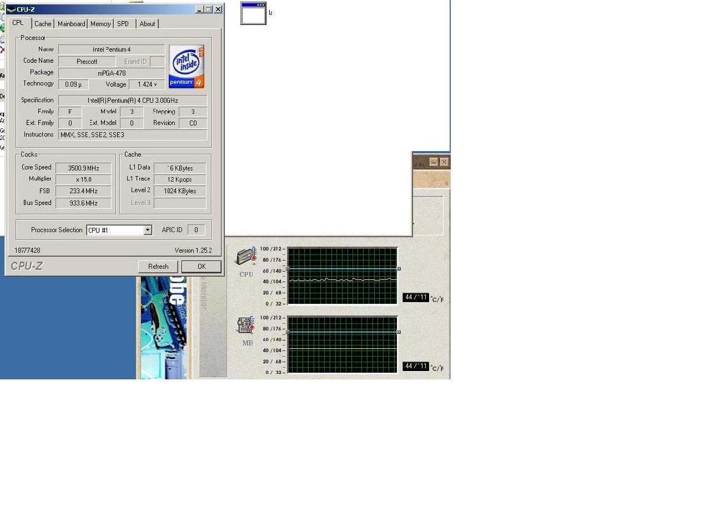Switch to the Mainboard tab
The width and height of the screenshot is (705, 516).
[x=72, y=23]
